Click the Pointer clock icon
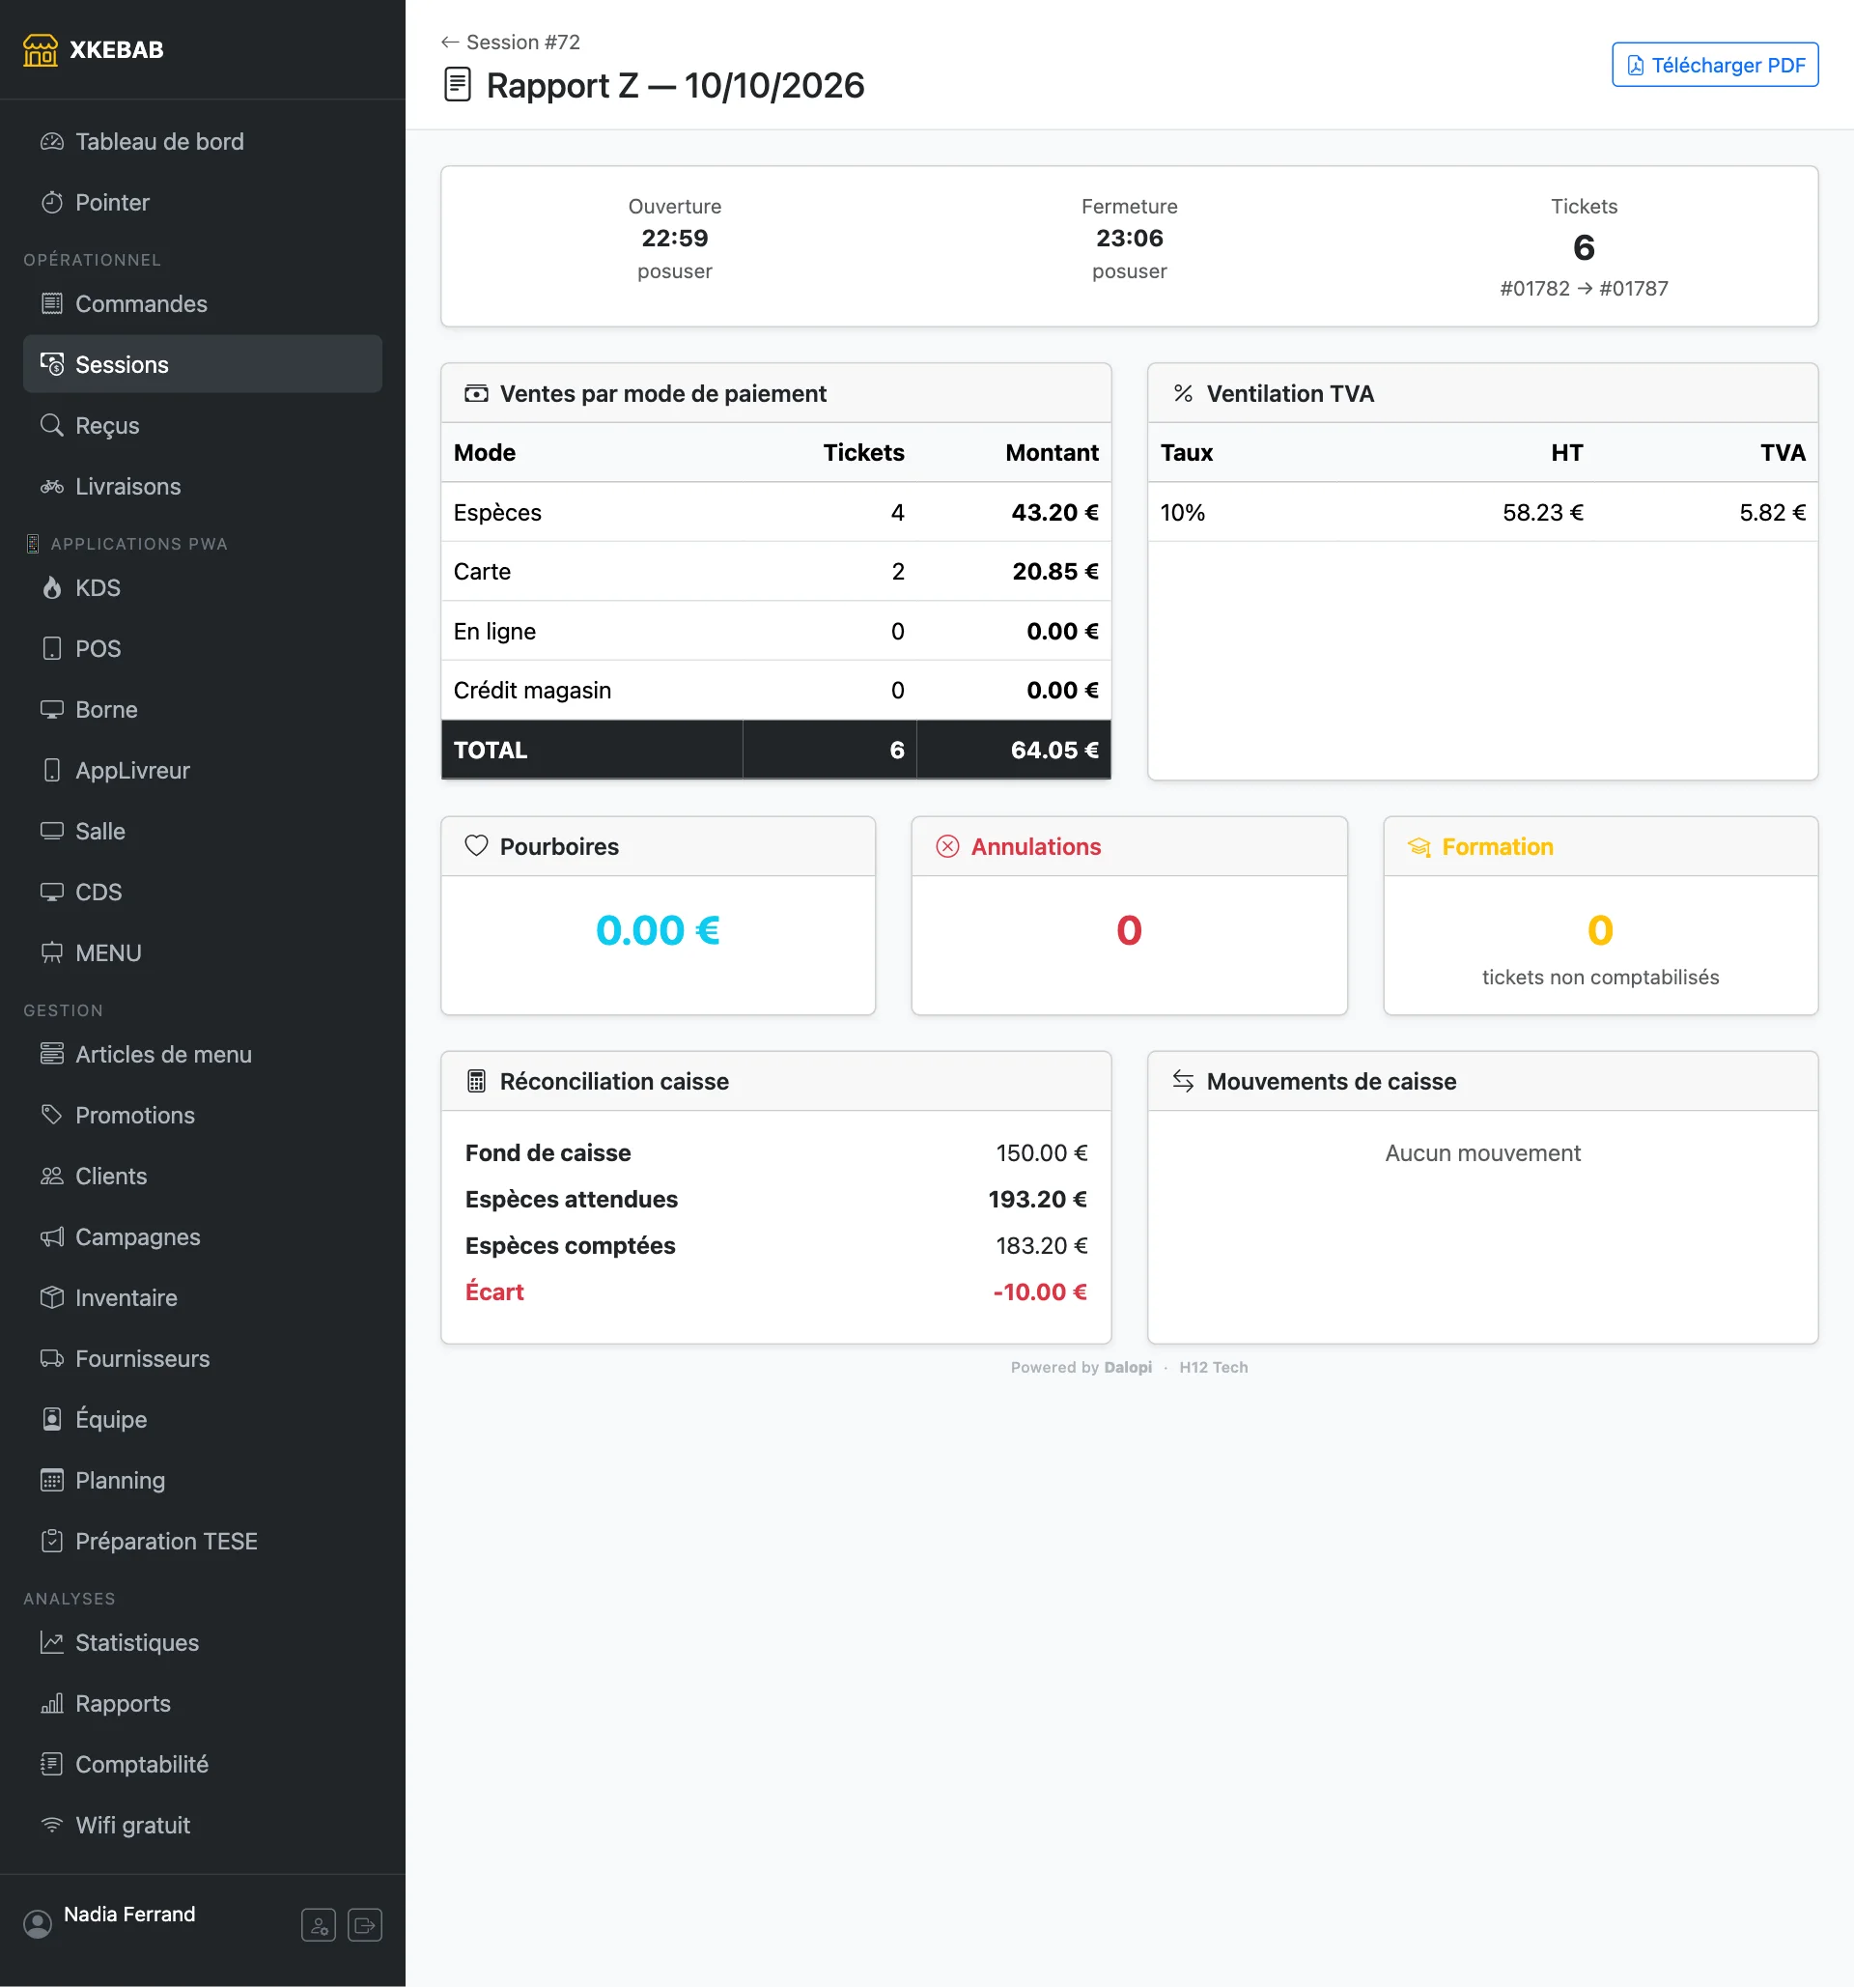 tap(52, 203)
